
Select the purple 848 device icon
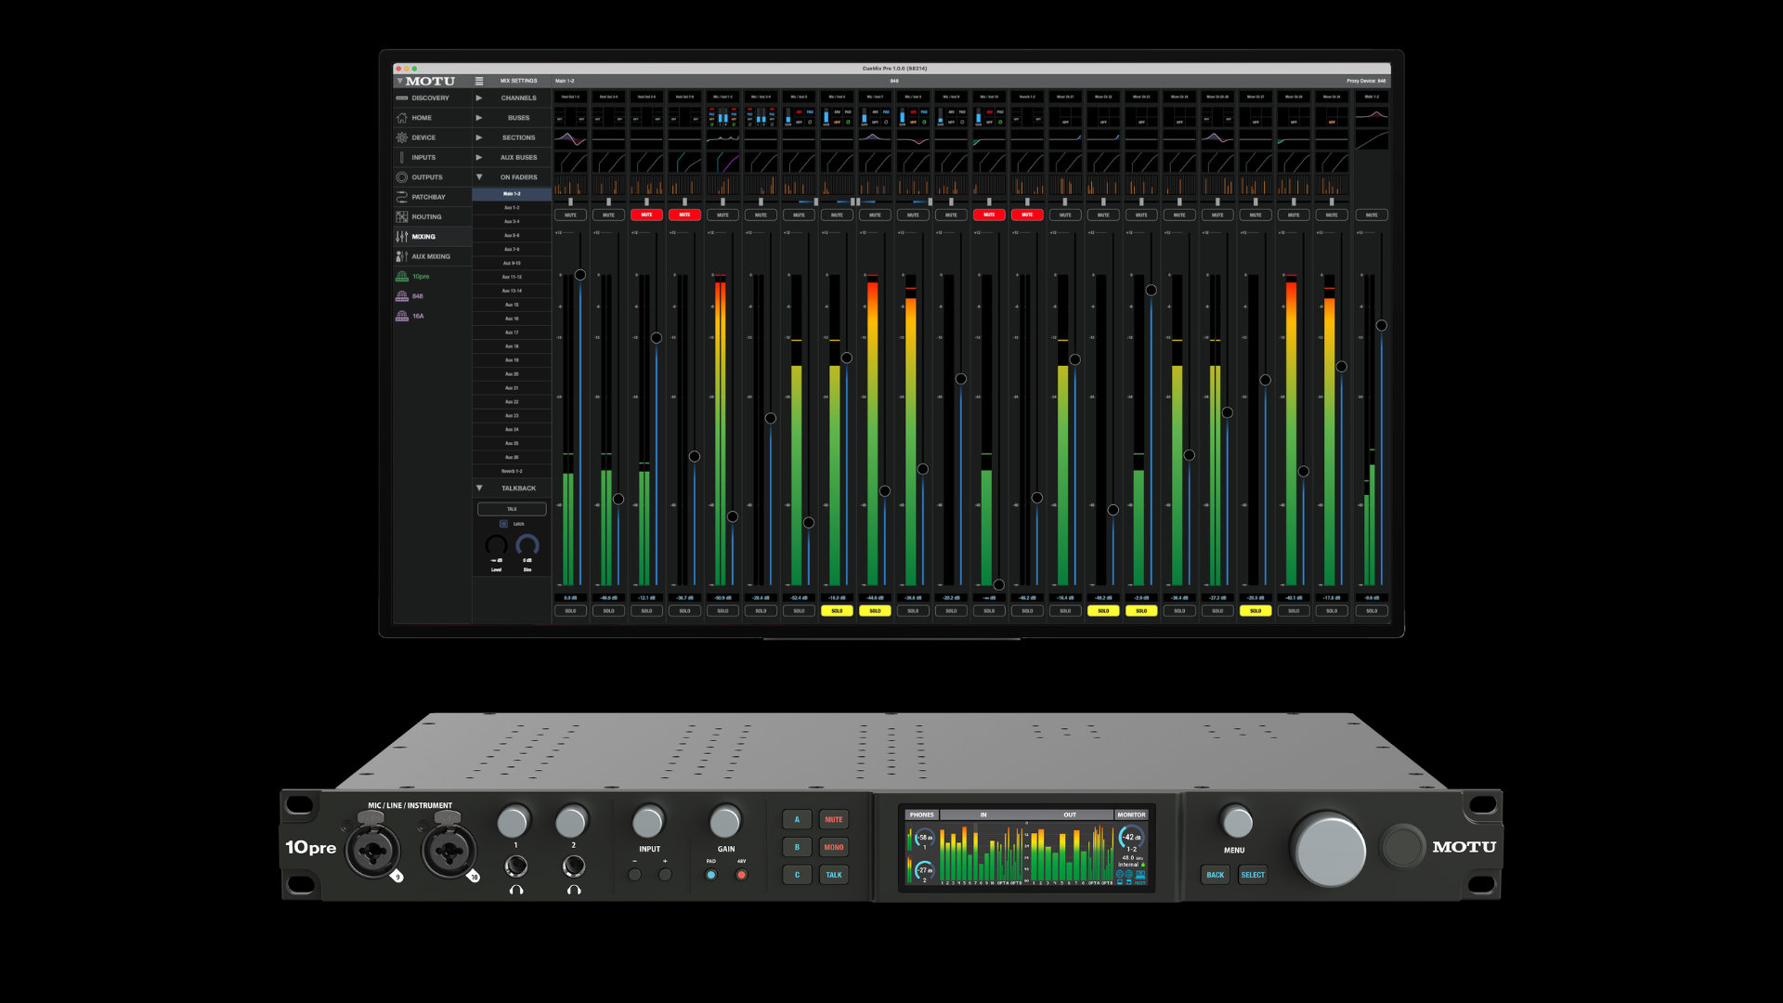tap(402, 296)
